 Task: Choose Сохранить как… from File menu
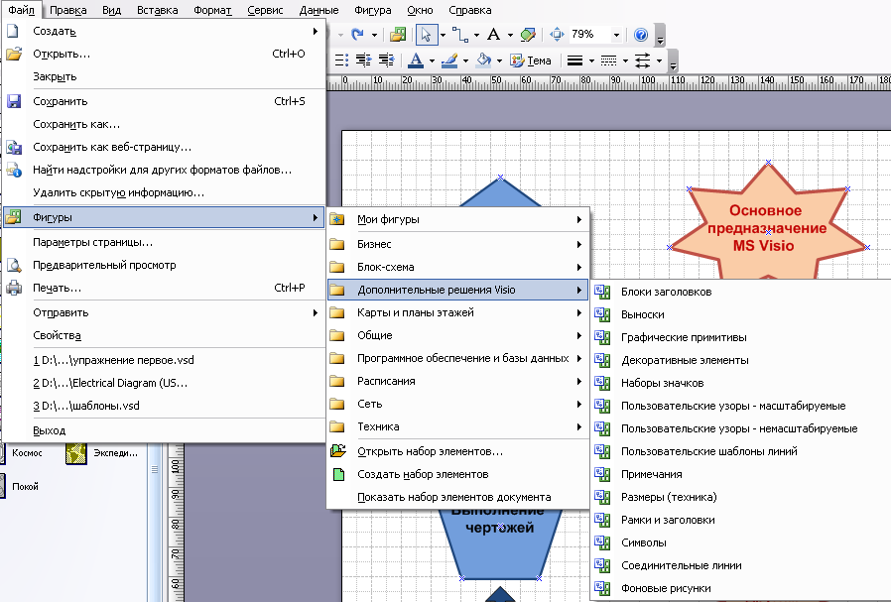pyautogui.click(x=76, y=124)
